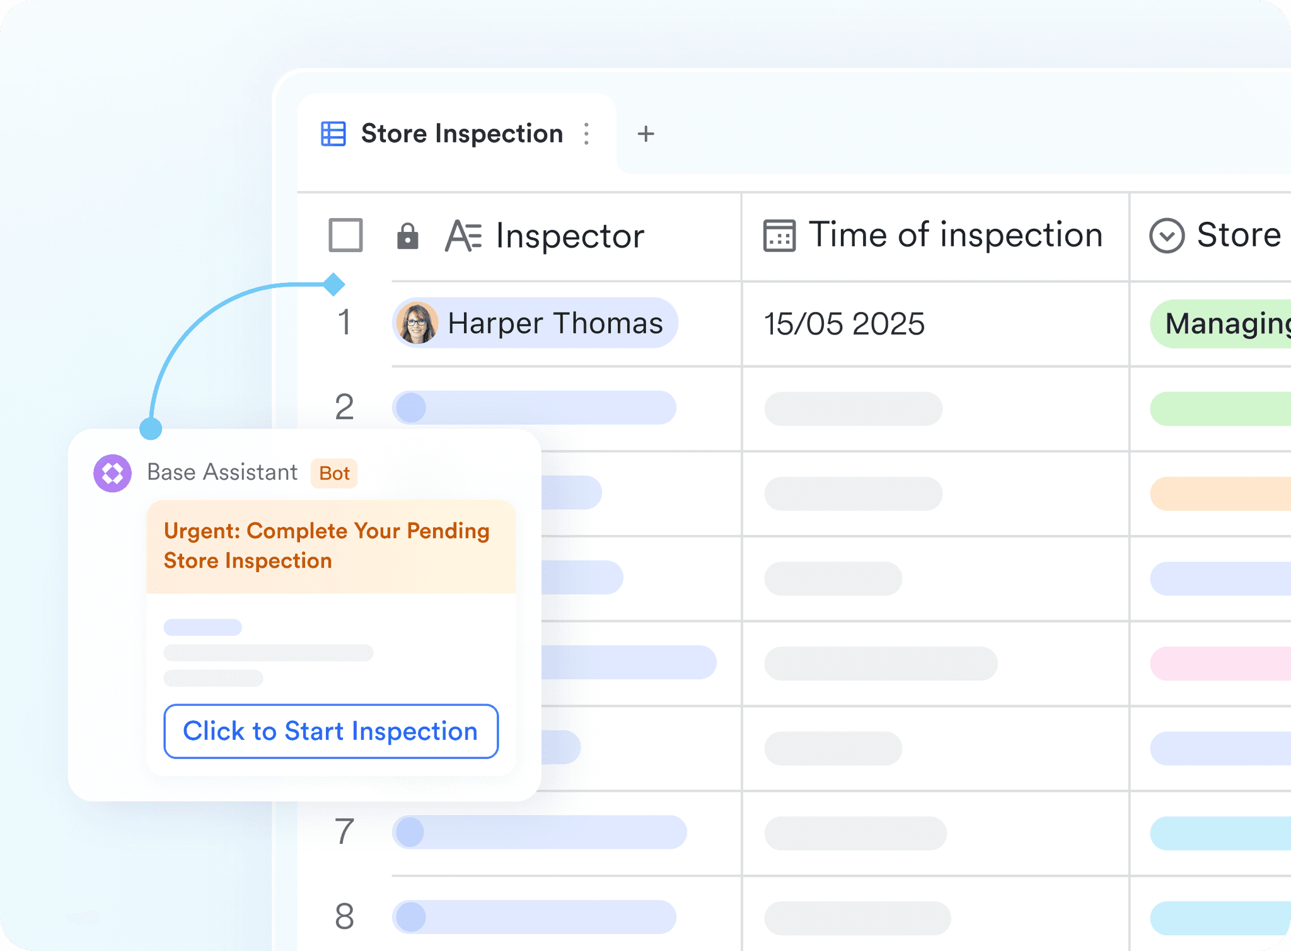The width and height of the screenshot is (1291, 951).
Task: Select the 15/05 2025 date cell
Action: click(843, 324)
